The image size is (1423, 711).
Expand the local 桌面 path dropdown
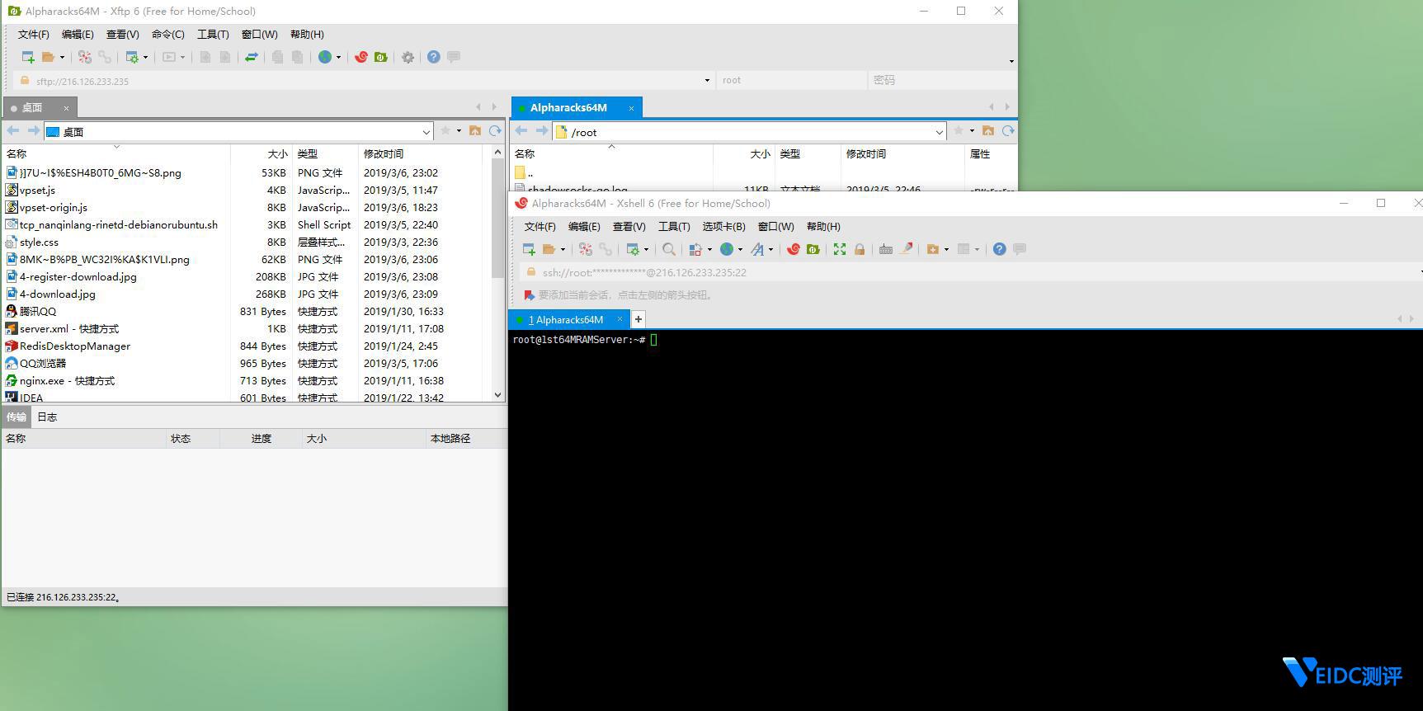tap(426, 132)
